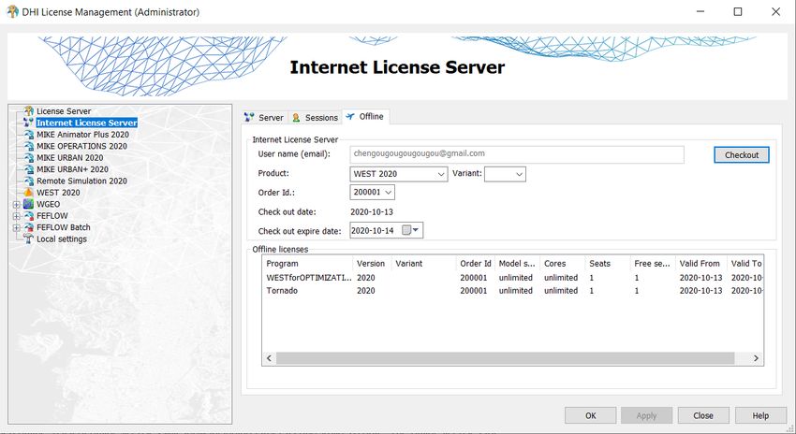Click the Checkout button
The image size is (796, 434).
click(741, 155)
